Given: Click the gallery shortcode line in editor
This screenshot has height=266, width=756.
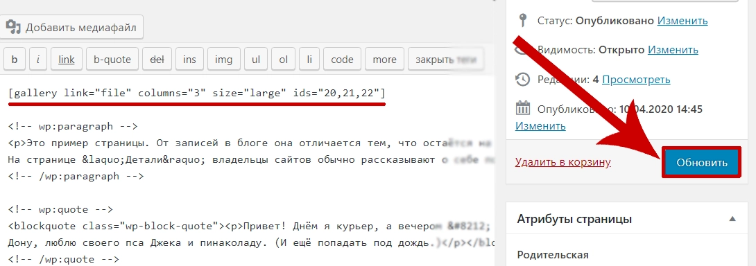Looking at the screenshot, I should (x=197, y=93).
